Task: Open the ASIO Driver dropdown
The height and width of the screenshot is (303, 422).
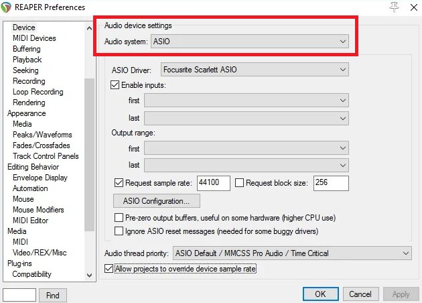Action: pyautogui.click(x=255, y=70)
